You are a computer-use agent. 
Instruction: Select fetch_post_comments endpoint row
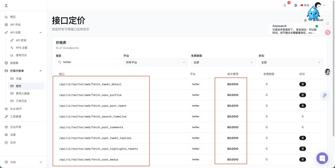190,127
